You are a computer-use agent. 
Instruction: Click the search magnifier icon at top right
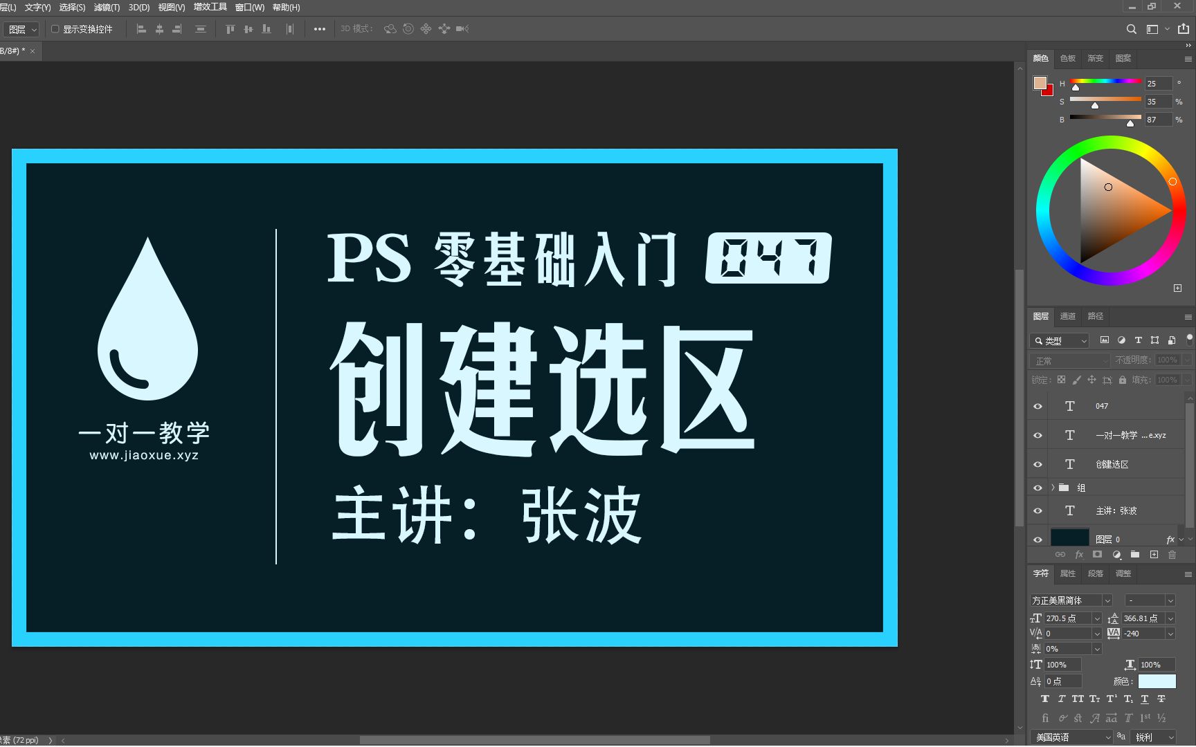click(1132, 29)
